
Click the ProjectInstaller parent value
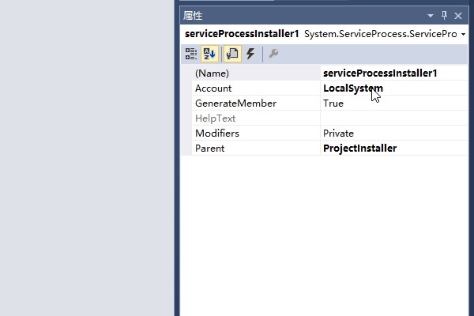[359, 149]
